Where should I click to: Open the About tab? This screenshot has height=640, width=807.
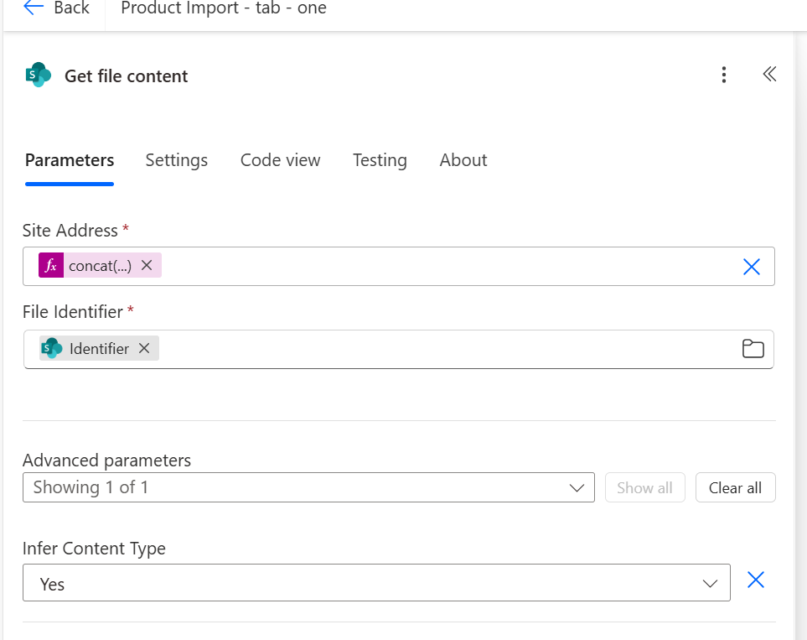463,160
